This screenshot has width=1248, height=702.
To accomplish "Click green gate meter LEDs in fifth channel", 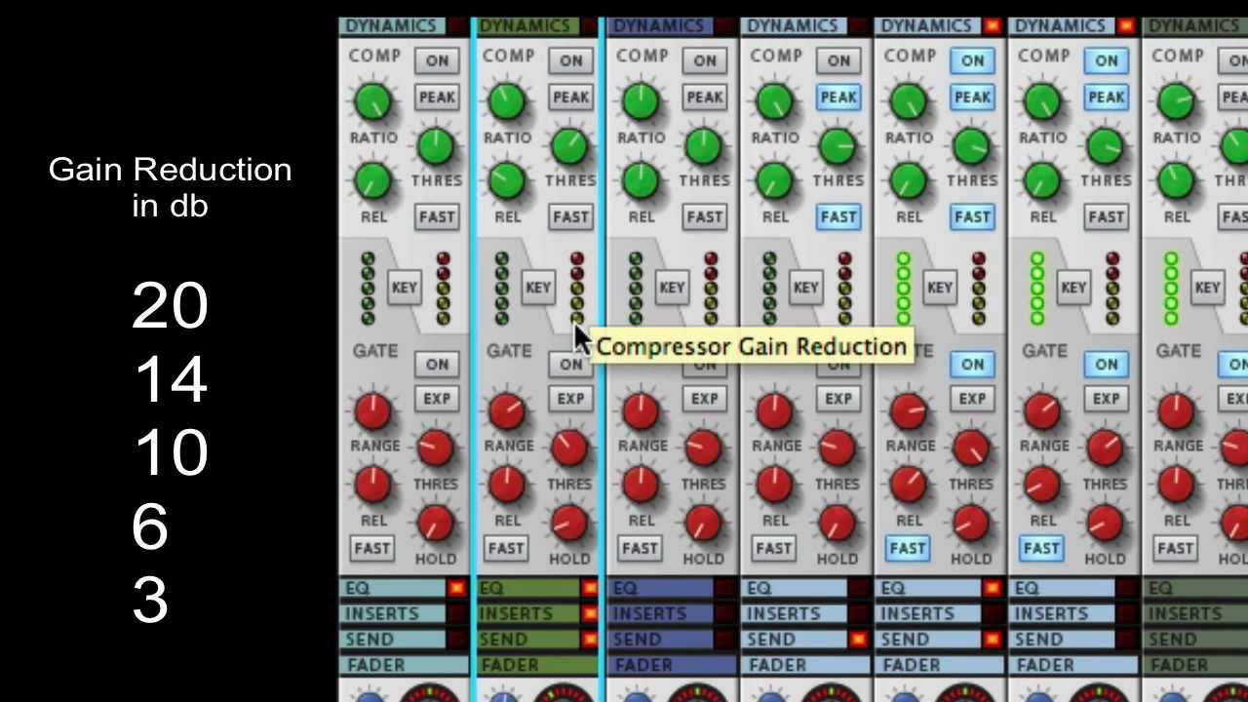I will (903, 289).
